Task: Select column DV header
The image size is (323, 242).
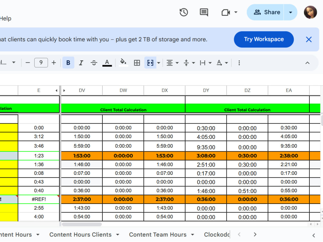Action: tap(82, 91)
